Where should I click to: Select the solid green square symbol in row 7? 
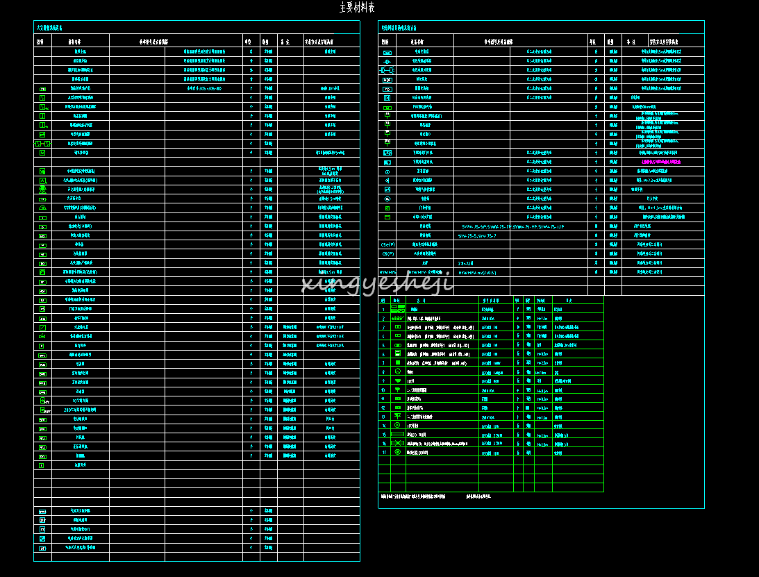(x=398, y=362)
